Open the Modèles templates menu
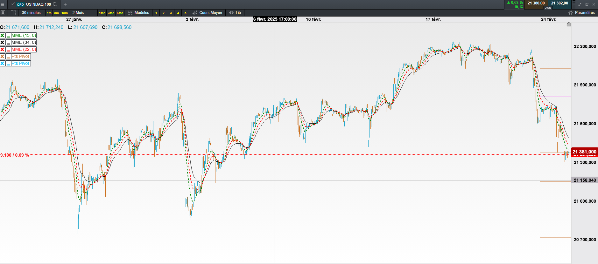The image size is (598, 264). point(138,13)
